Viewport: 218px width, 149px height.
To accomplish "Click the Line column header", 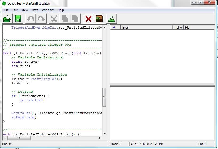I will (179, 28).
